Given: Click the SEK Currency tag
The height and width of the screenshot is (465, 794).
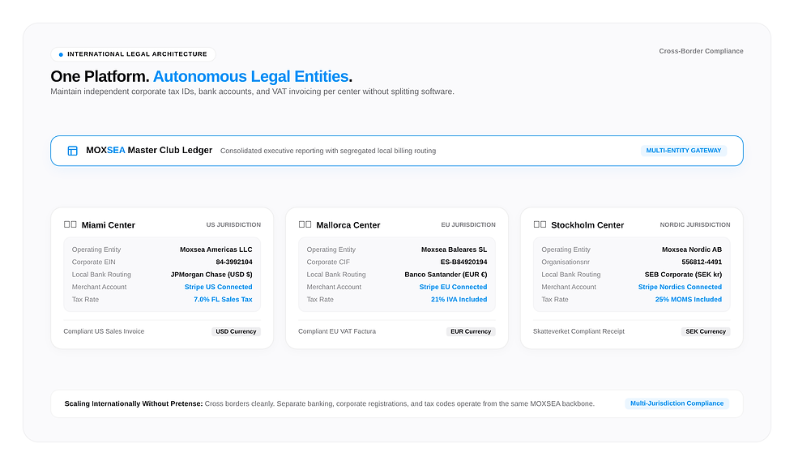Looking at the screenshot, I should (706, 331).
